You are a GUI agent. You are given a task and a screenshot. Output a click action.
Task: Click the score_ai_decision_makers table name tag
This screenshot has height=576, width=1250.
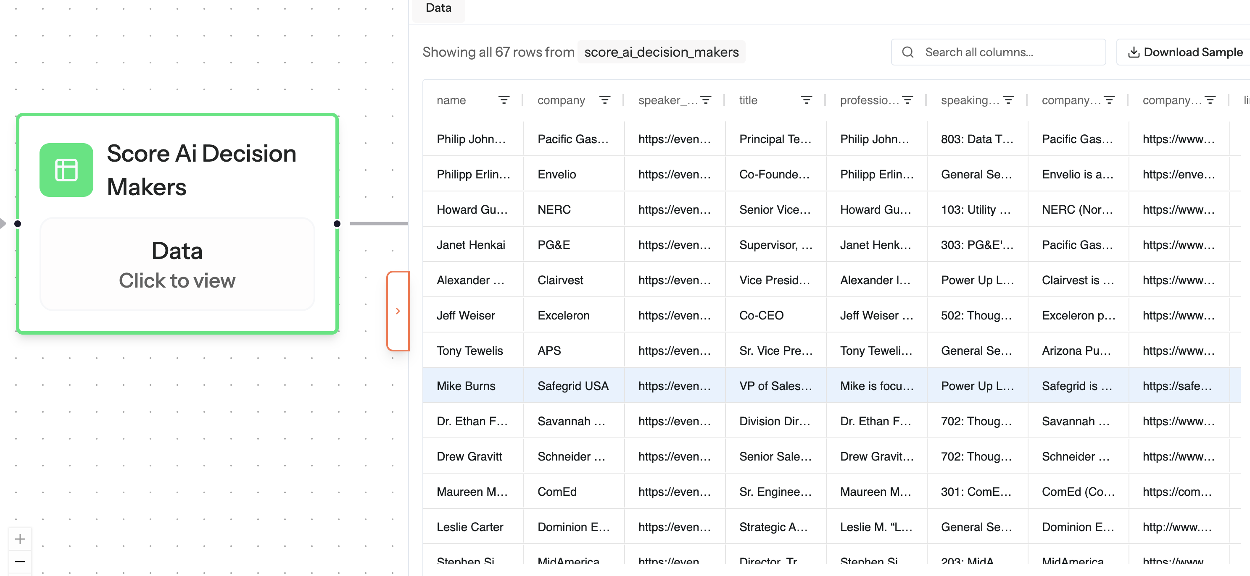tap(662, 52)
